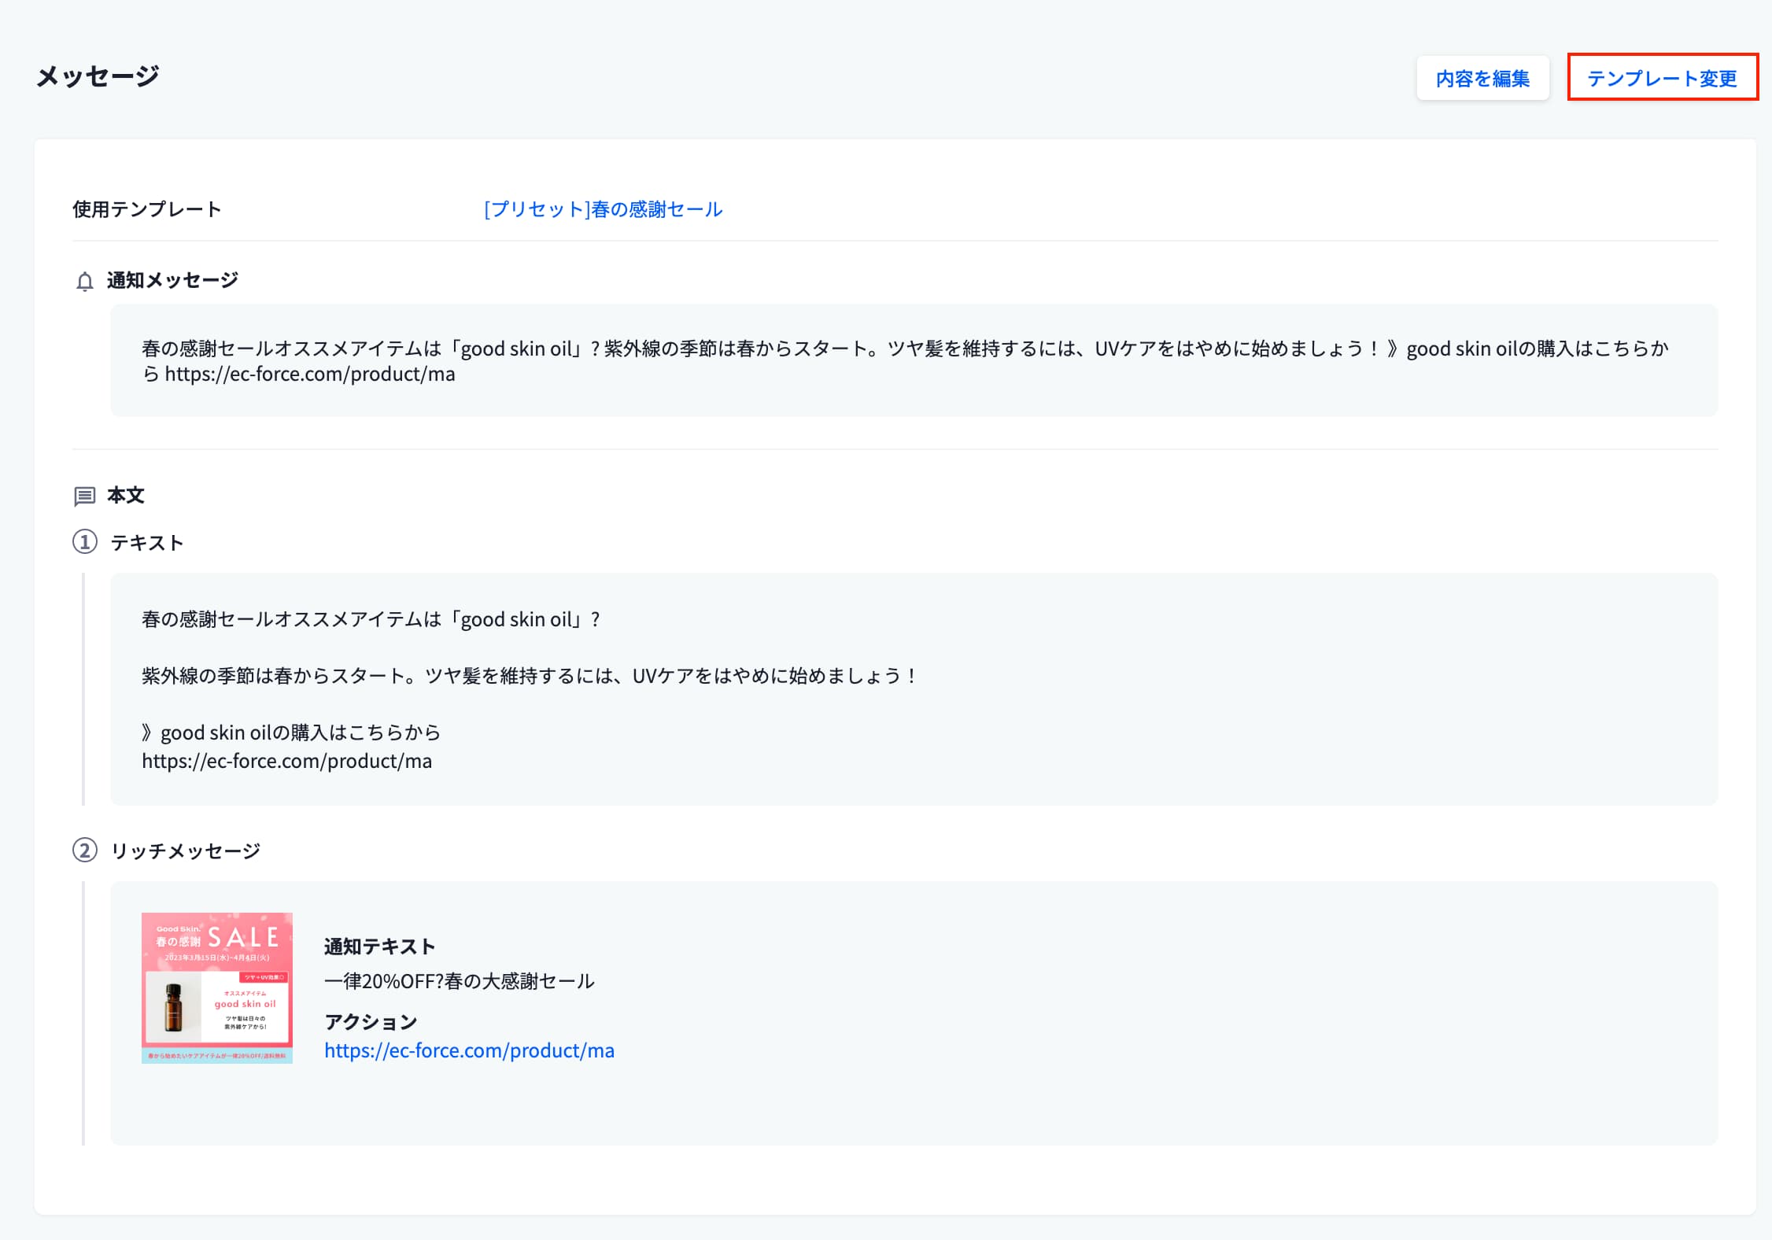The width and height of the screenshot is (1772, 1240).
Task: Click the 一律20%OFF notification text
Action: pos(460,981)
